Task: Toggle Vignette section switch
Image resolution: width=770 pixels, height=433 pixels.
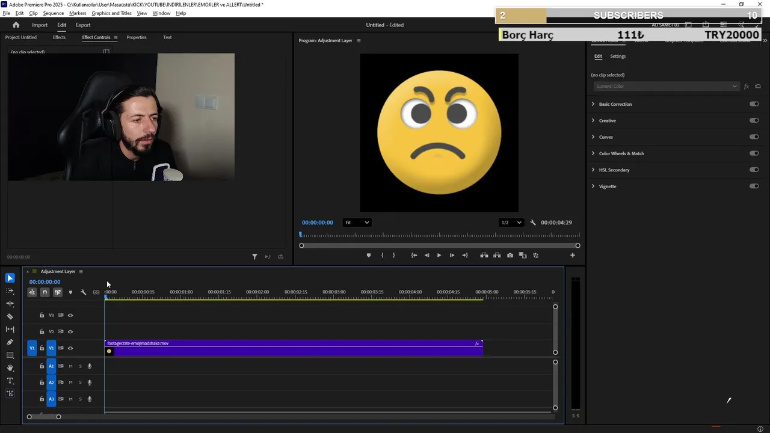Action: pyautogui.click(x=754, y=186)
